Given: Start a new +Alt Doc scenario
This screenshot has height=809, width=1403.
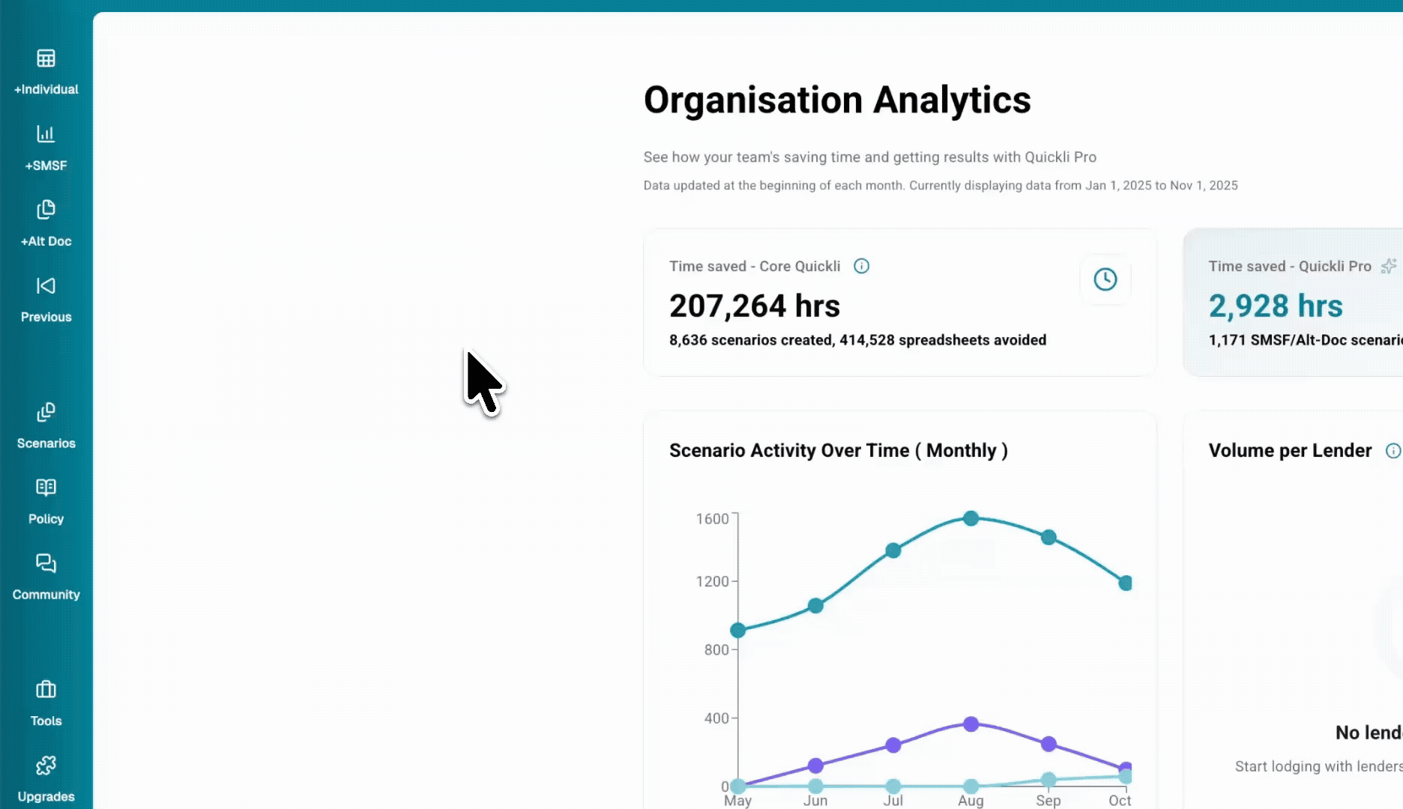Looking at the screenshot, I should tap(46, 223).
